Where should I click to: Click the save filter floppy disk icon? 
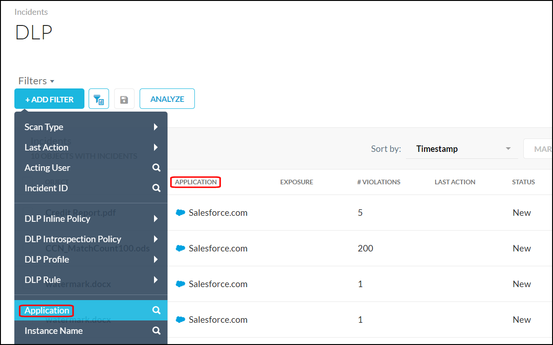click(x=124, y=99)
